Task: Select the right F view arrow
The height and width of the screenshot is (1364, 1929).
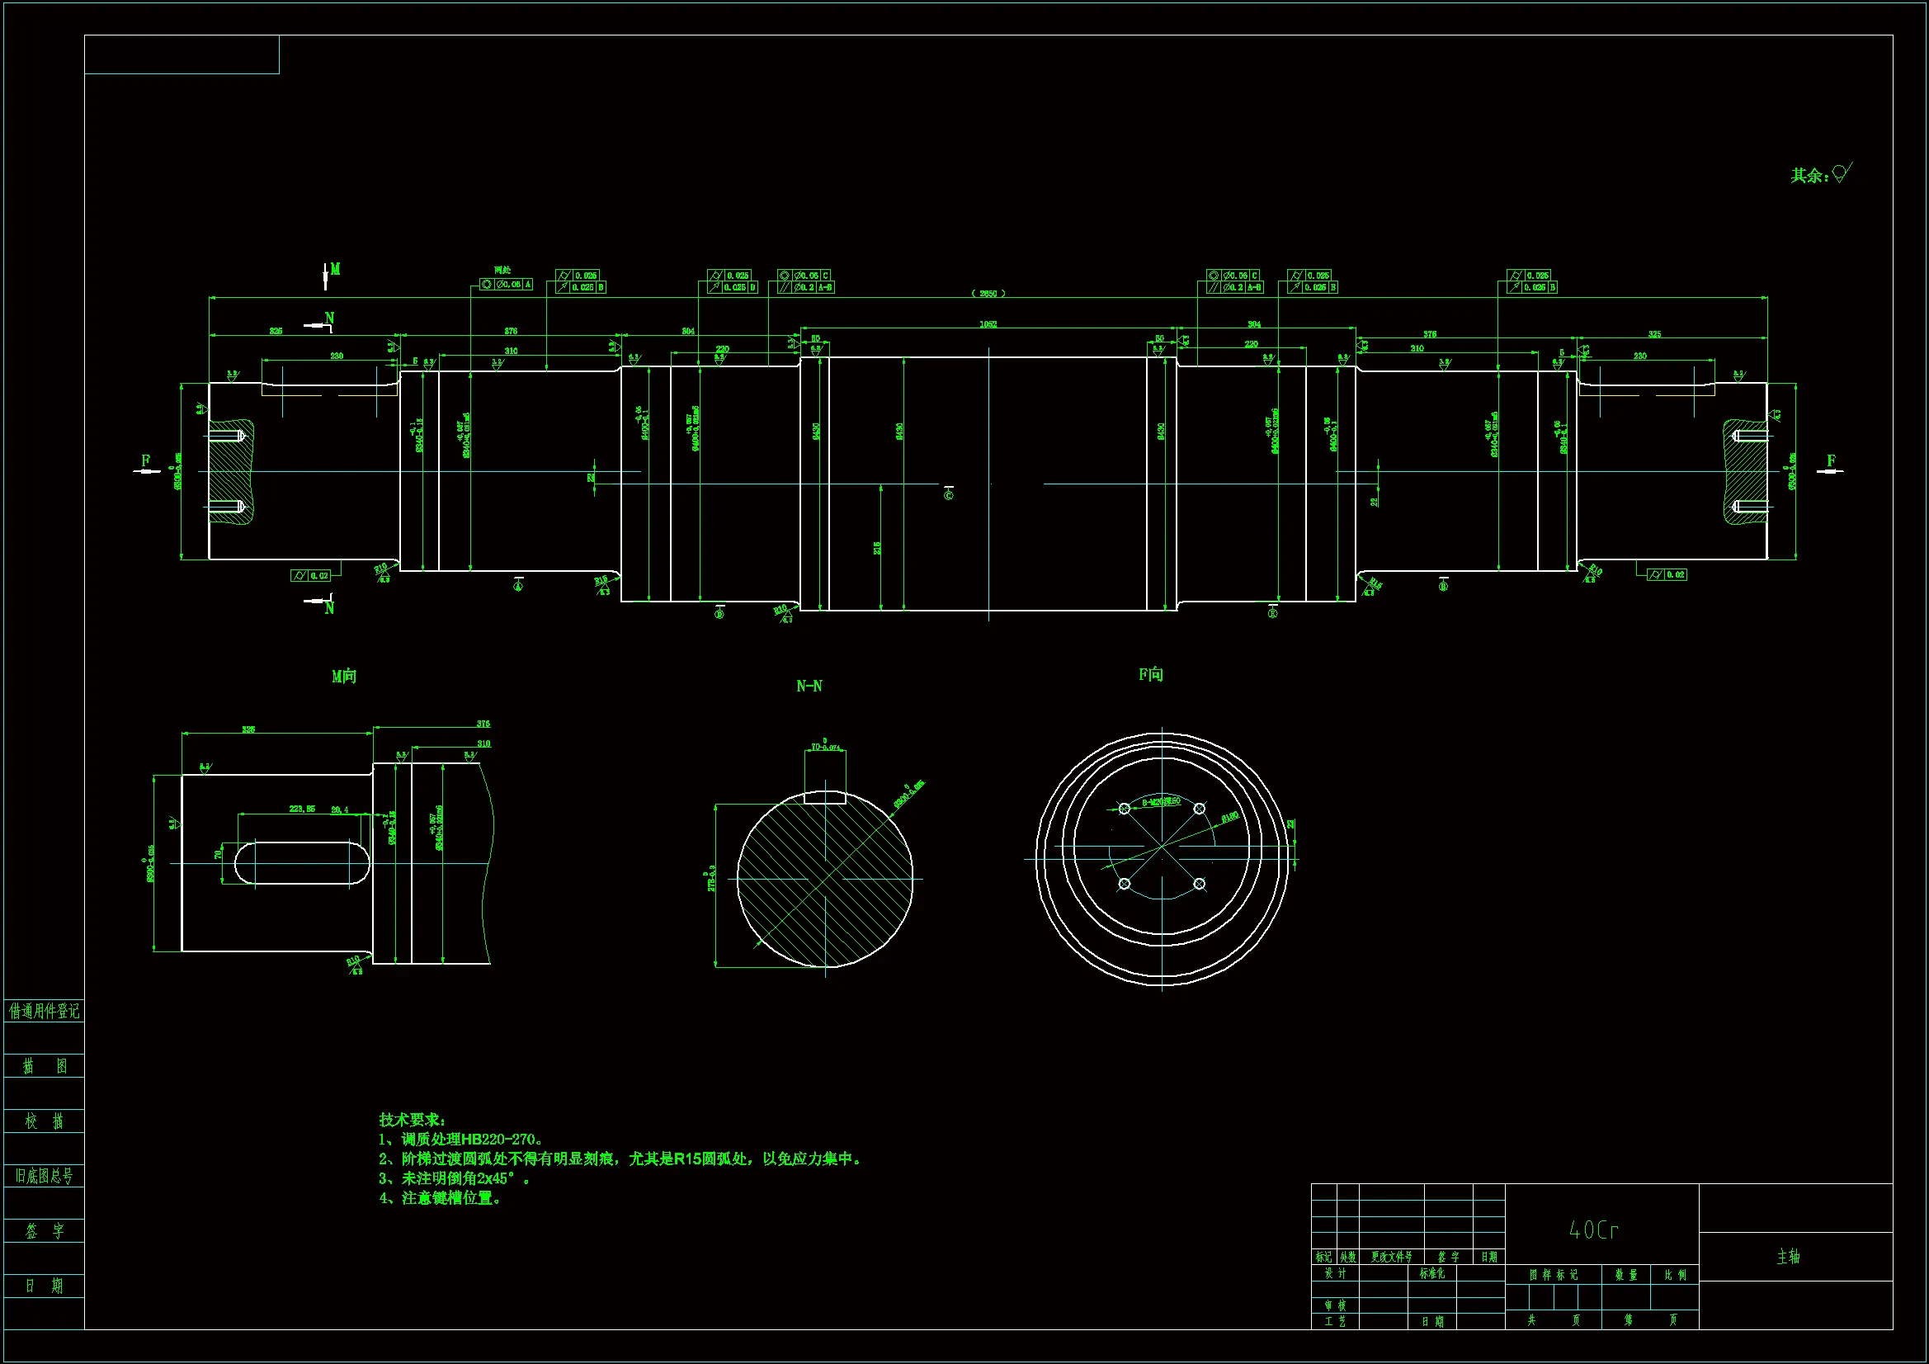Action: [x=1830, y=470]
